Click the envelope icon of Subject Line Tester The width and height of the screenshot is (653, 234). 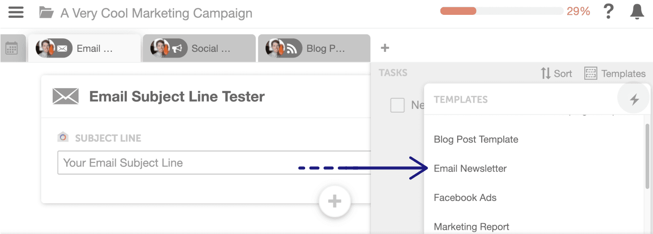coord(65,96)
